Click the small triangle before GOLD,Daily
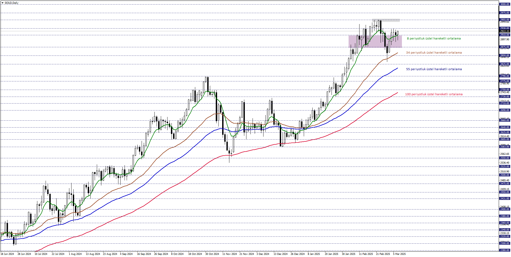The width and height of the screenshot is (511, 257). pyautogui.click(x=2, y=3)
